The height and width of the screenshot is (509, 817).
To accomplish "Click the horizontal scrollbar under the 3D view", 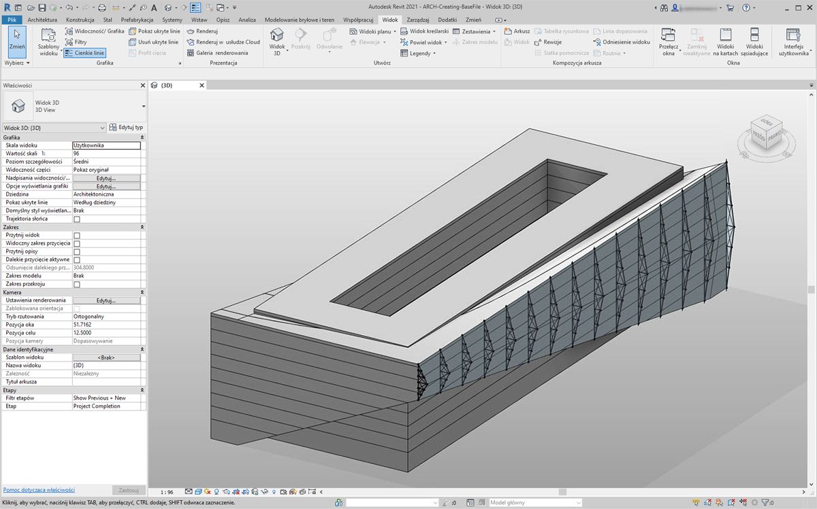I will click(563, 491).
